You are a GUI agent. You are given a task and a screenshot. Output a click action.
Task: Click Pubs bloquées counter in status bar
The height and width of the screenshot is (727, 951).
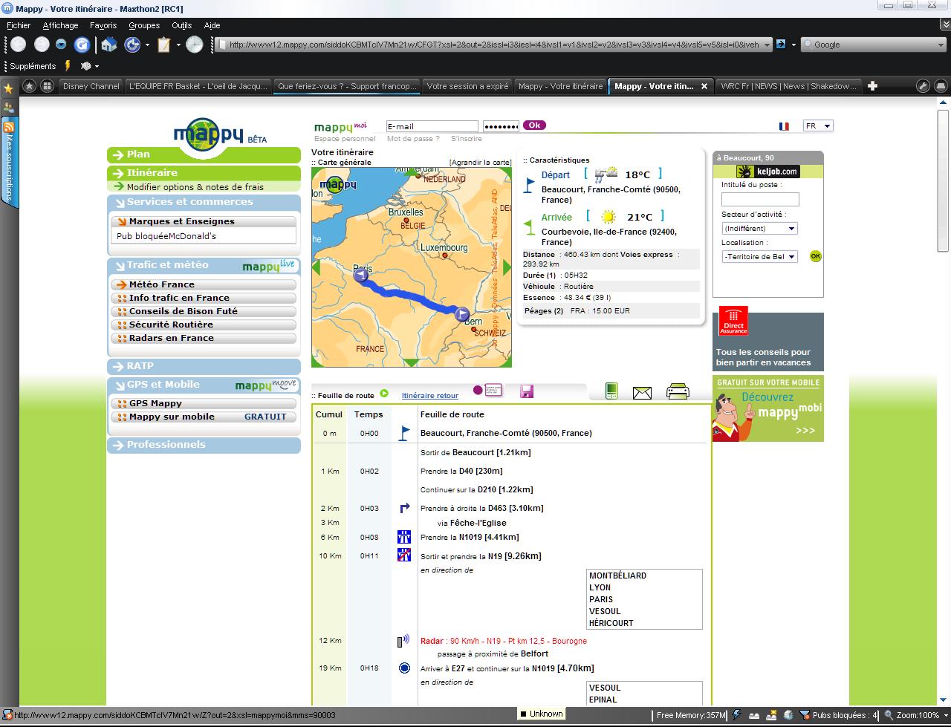838,715
